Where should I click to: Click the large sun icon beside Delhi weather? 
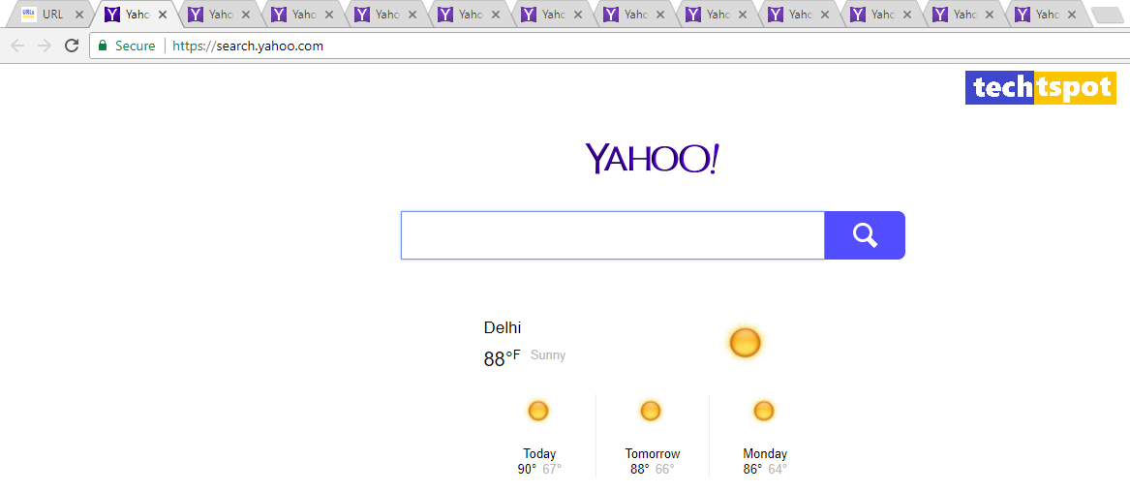746,342
